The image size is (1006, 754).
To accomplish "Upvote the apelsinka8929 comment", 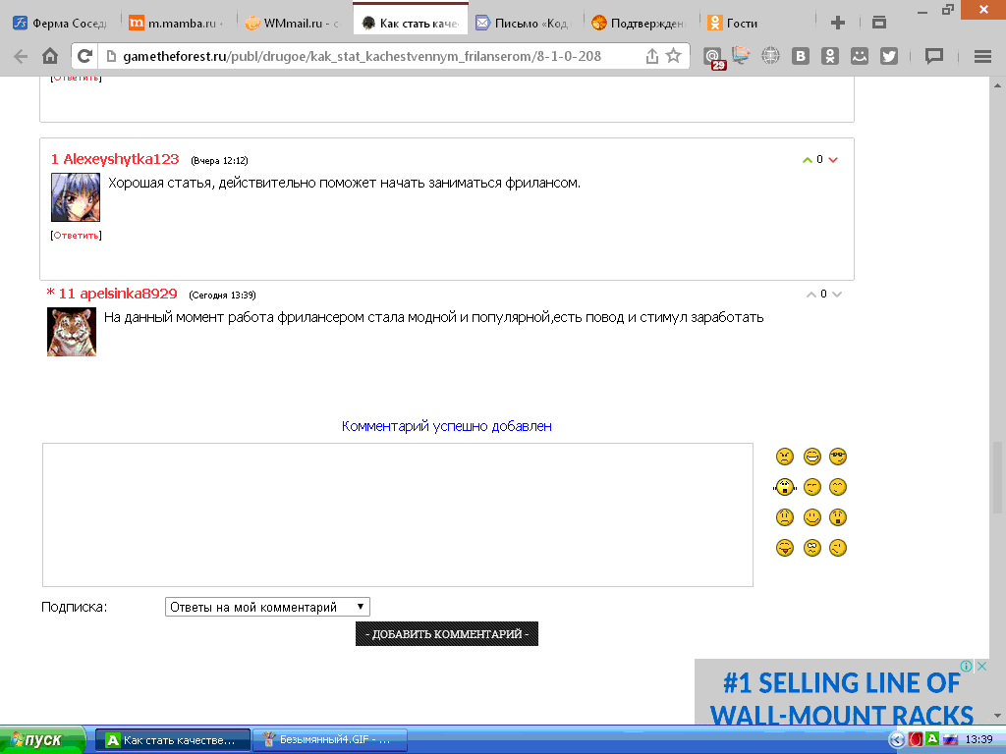I will (x=810, y=295).
